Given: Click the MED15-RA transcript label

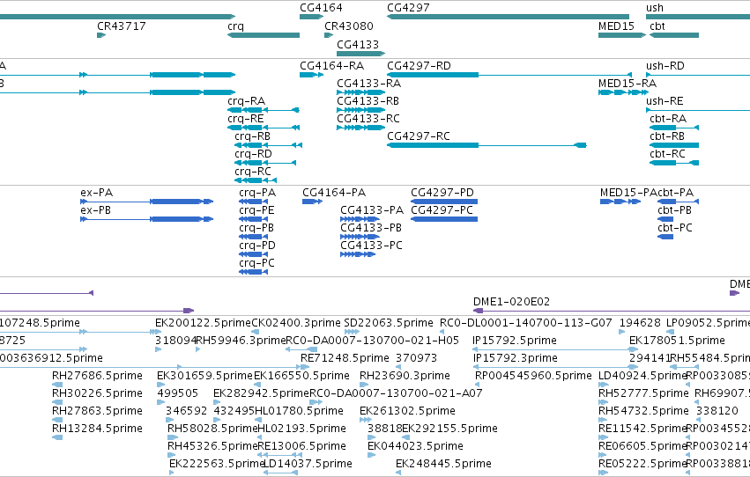Looking at the screenshot, I should 627,83.
